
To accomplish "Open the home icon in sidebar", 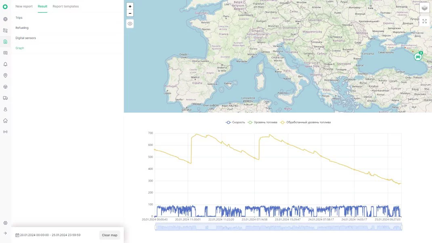I will click(x=5, y=120).
